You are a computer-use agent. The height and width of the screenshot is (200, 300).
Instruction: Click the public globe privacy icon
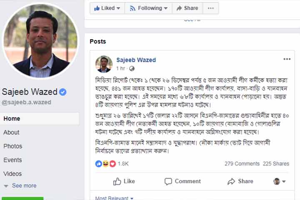[x=132, y=68]
